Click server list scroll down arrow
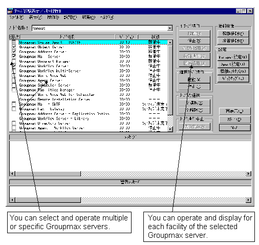 click(x=170, y=129)
